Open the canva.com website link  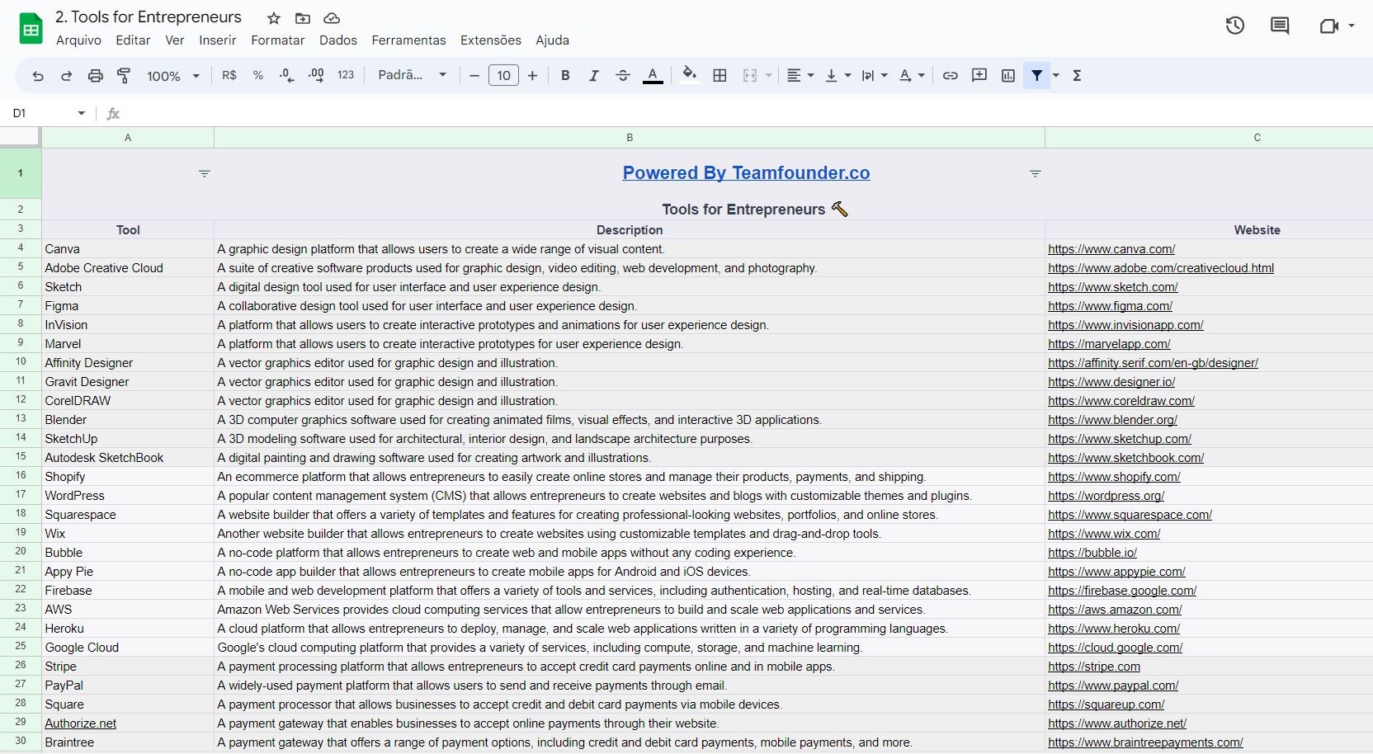[1111, 249]
